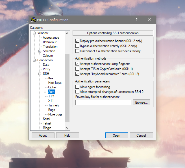Select the Rlogin category
Screen dimensions: 185x168
pos(47,128)
